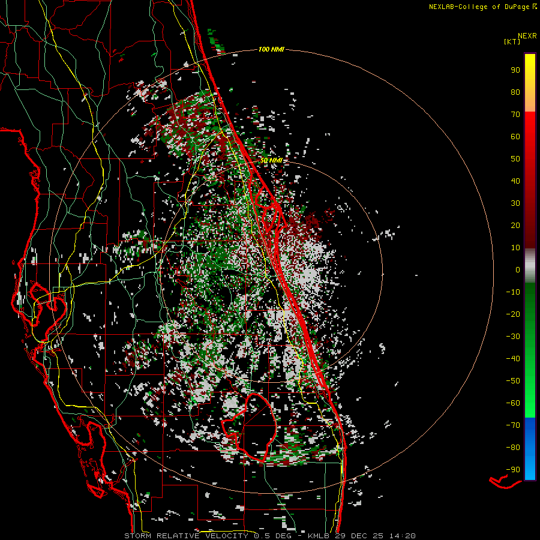
Task: Click the 50 NMI range ring label
Action: coord(271,161)
